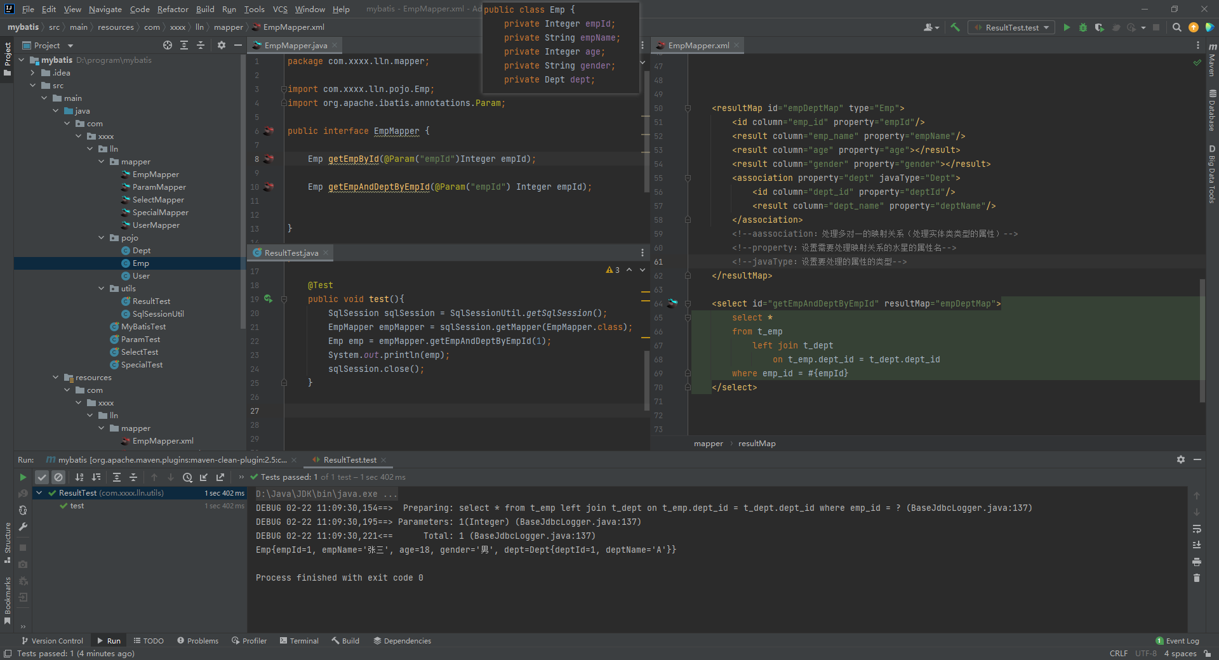The width and height of the screenshot is (1219, 660).
Task: Open the Refactor menu
Action: [173, 9]
